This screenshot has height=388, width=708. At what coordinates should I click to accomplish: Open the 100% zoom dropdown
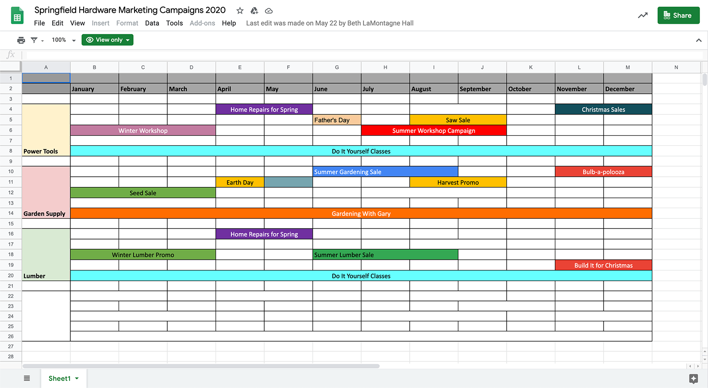(x=64, y=40)
